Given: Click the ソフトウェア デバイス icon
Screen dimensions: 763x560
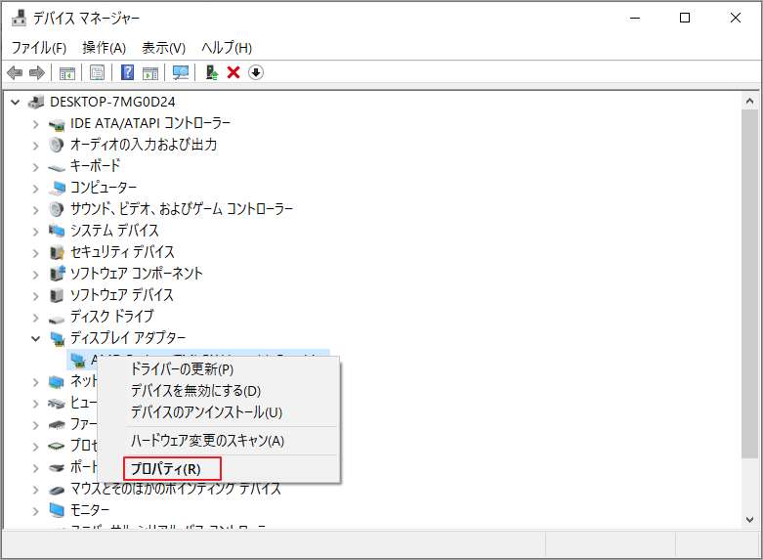Looking at the screenshot, I should [57, 294].
